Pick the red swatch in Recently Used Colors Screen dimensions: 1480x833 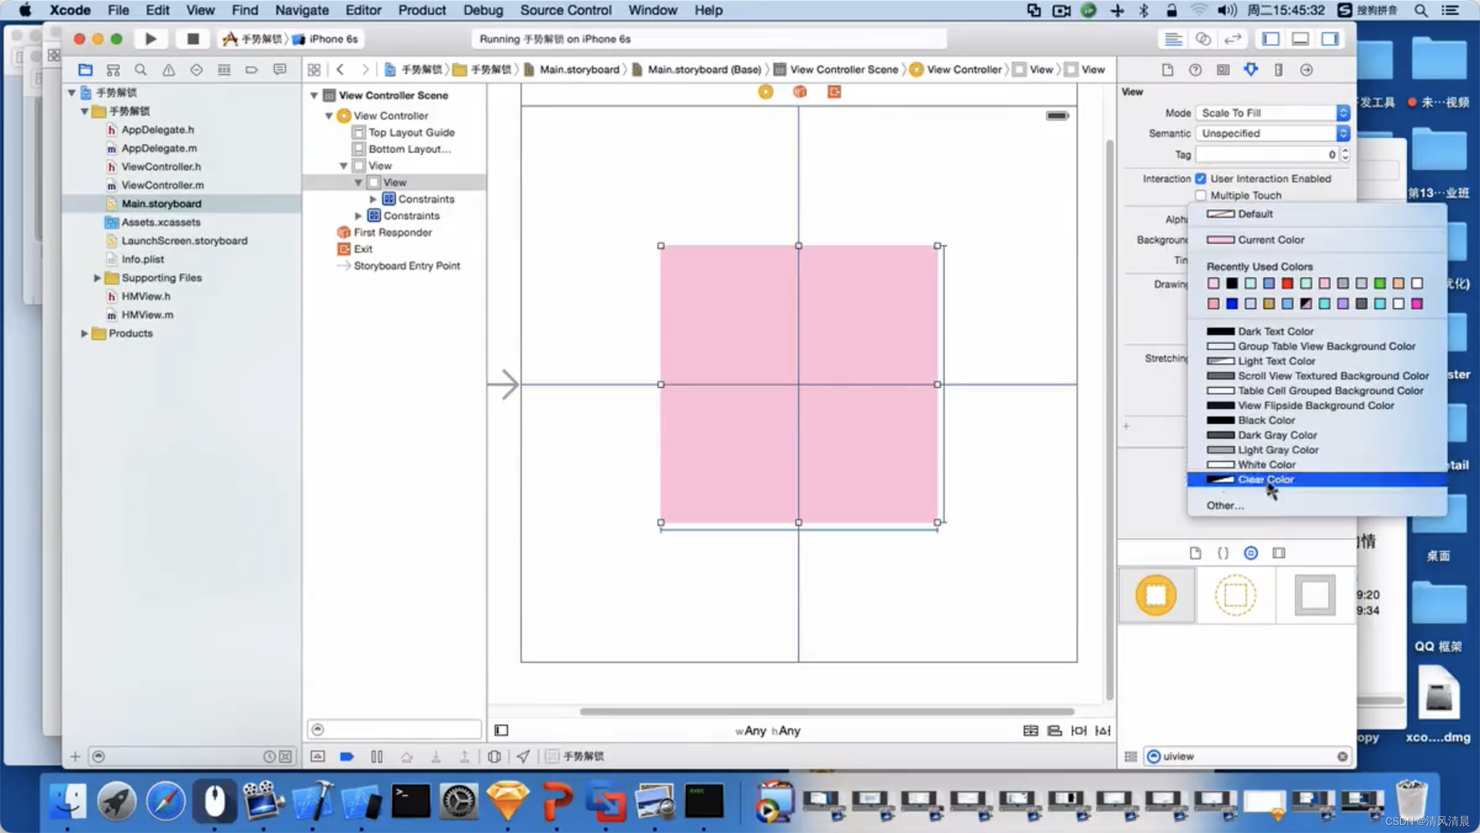1287,283
